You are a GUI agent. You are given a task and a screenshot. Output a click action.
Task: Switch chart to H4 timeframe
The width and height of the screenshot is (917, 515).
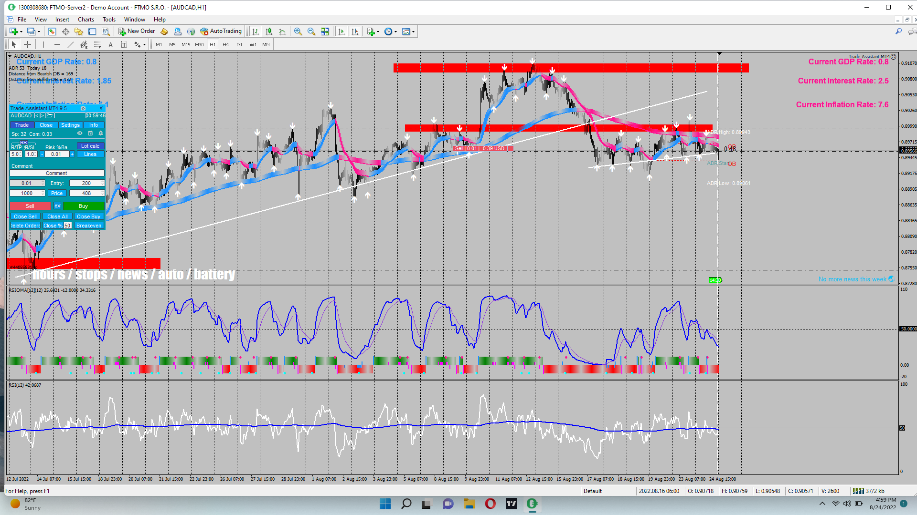coord(226,44)
